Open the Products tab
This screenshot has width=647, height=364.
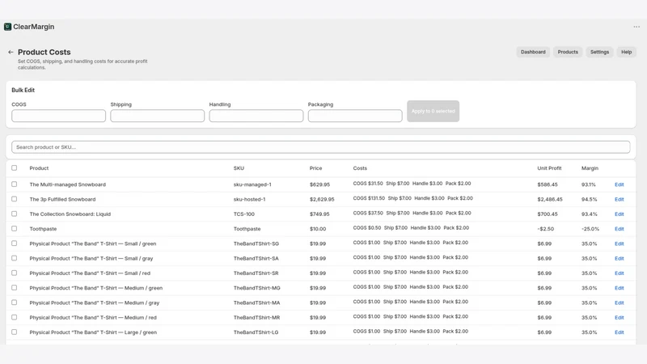click(x=568, y=52)
